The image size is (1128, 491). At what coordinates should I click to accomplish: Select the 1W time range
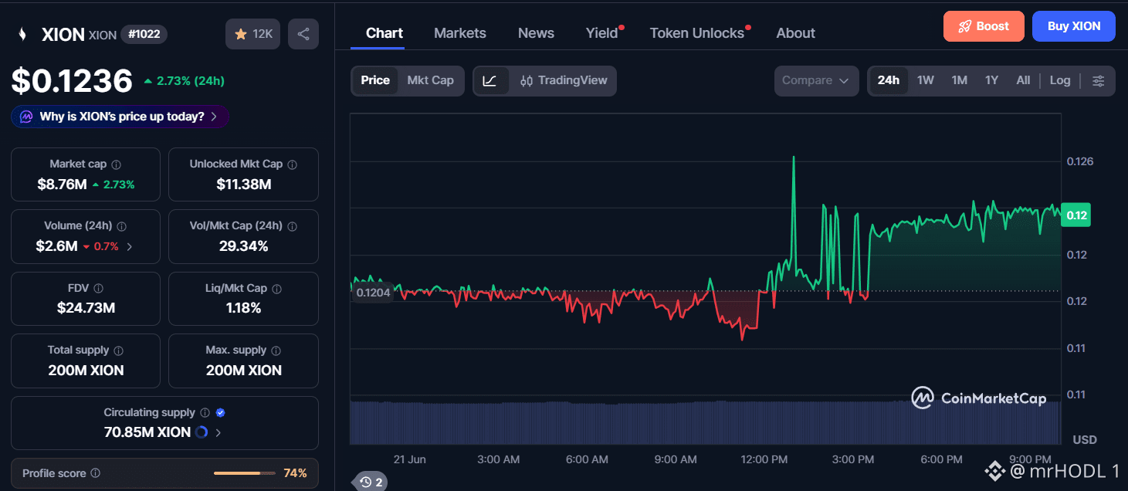[x=925, y=80]
